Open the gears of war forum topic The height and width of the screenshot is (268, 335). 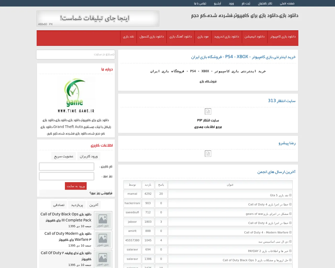(267, 214)
